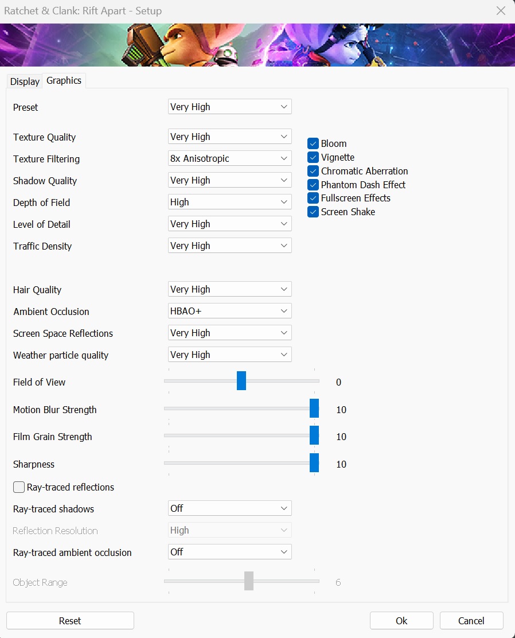Open the Preset dropdown
This screenshot has height=638, width=515.
(x=230, y=107)
